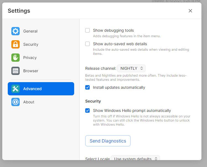Click the Install updates automatically label
Viewport: 207px width, 167px height.
tap(119, 87)
